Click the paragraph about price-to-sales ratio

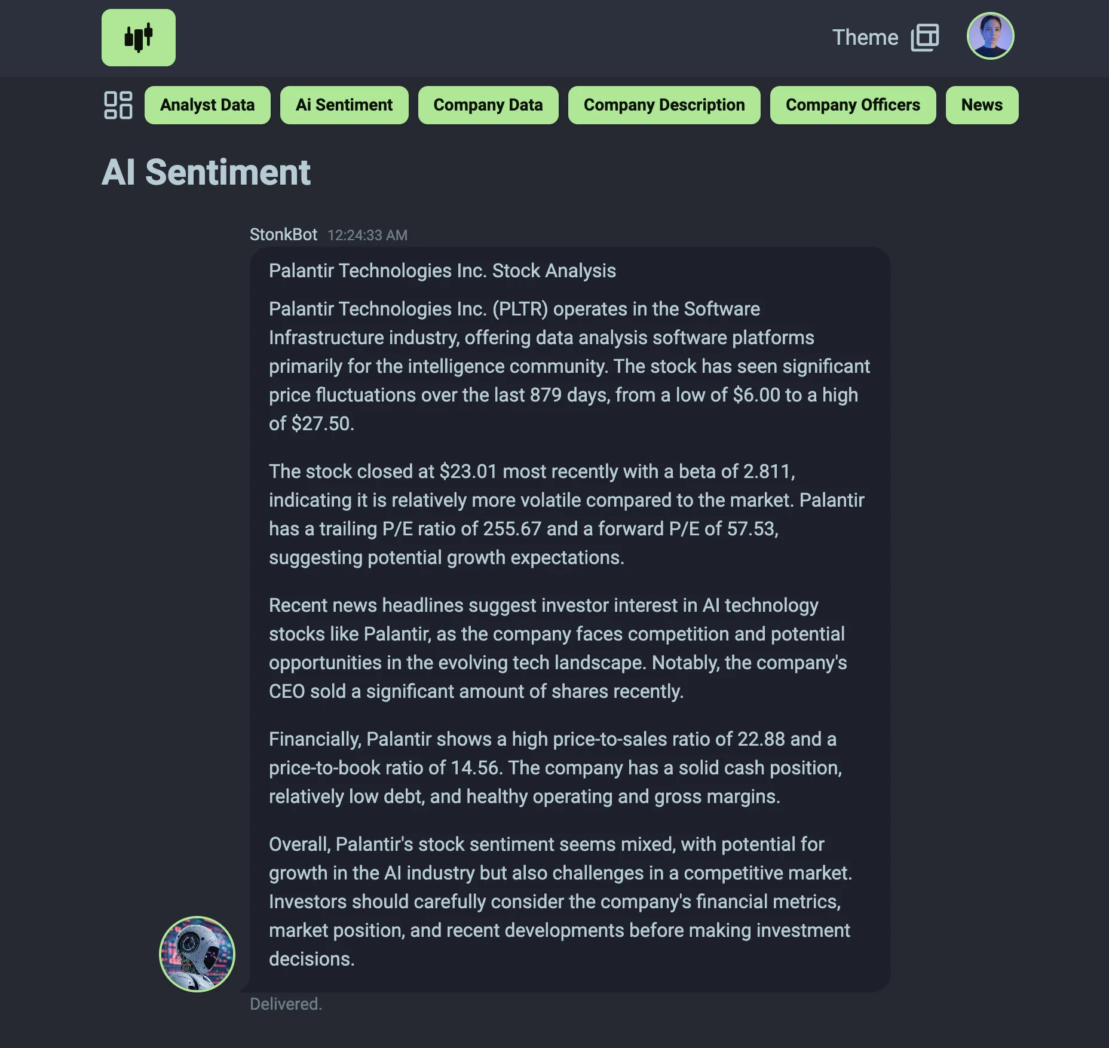pyautogui.click(x=556, y=768)
